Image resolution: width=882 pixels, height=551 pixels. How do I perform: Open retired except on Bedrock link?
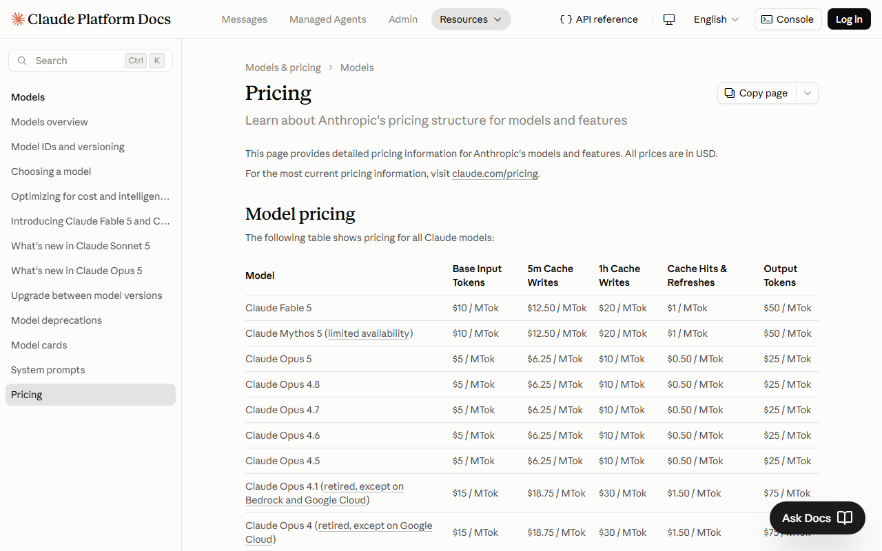[x=325, y=493]
